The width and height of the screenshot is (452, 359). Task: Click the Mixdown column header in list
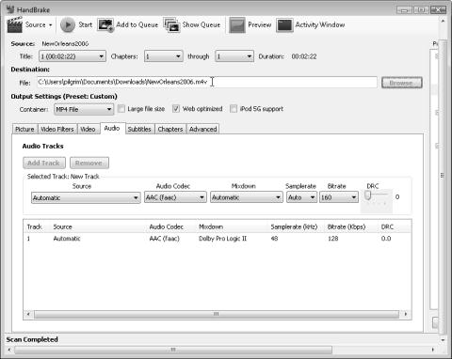tap(211, 226)
